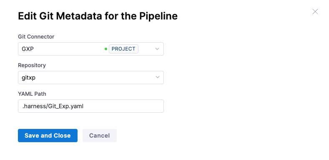The image size is (329, 160).
Task: Select the GXP connector name text
Action: [28, 49]
